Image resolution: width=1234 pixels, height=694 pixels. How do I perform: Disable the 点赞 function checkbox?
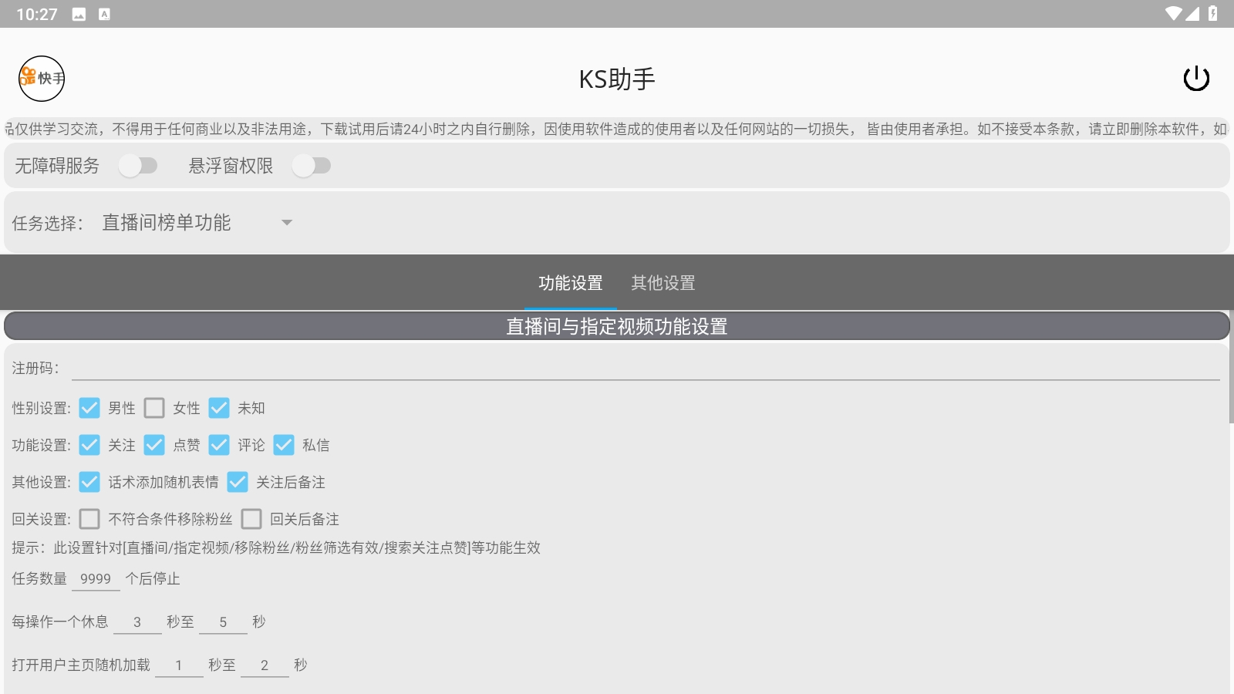click(x=154, y=445)
